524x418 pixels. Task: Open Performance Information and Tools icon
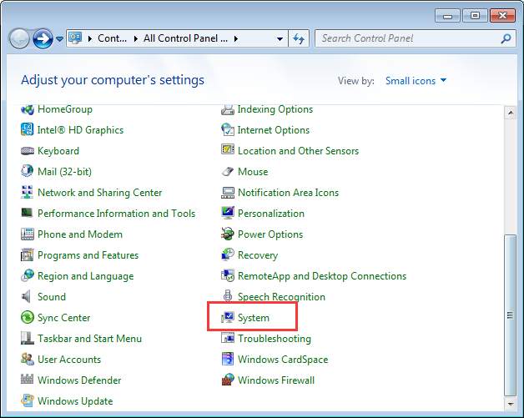27,214
